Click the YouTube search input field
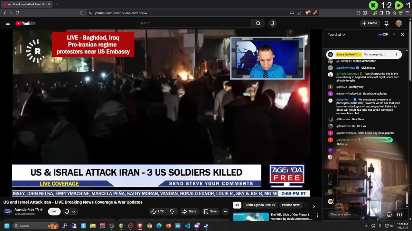This screenshot has width=412, height=231. click(194, 23)
